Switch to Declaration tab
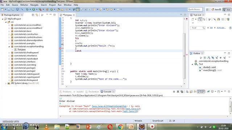The width and height of the screenshot is (232, 130). [92, 92]
